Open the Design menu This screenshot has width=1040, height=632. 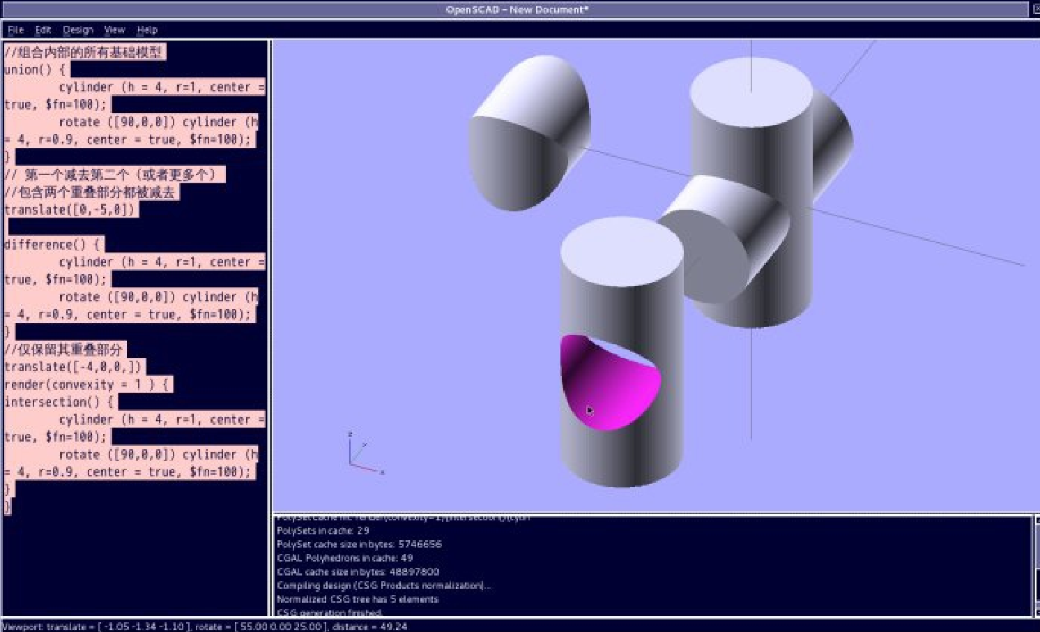pos(77,30)
